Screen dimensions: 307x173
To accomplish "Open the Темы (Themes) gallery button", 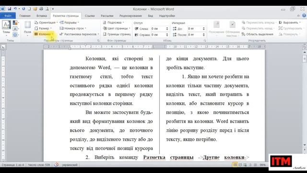I will (6, 28).
